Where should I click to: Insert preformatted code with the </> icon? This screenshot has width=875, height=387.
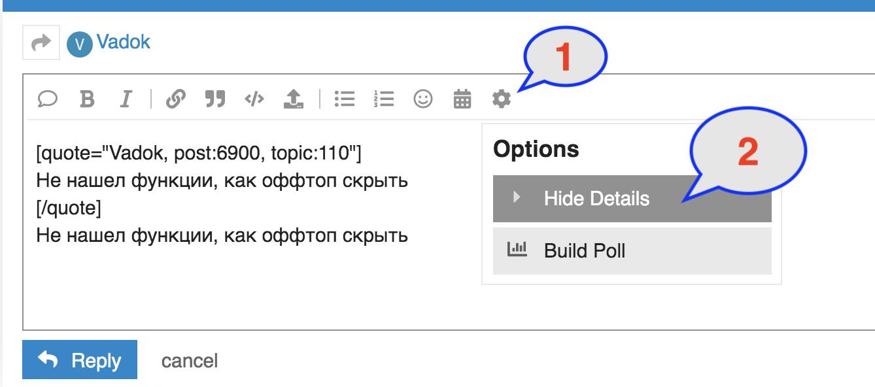pos(254,99)
